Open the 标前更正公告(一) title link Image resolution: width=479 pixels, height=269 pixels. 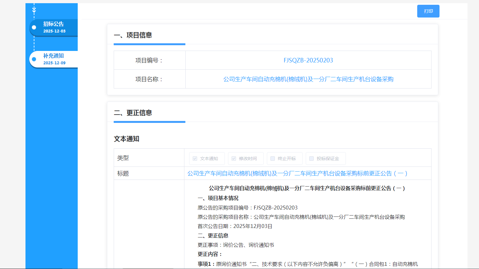pos(297,173)
